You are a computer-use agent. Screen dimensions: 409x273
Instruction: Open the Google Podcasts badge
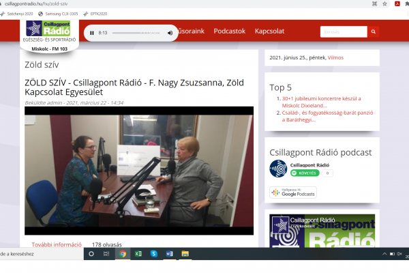coord(293,192)
